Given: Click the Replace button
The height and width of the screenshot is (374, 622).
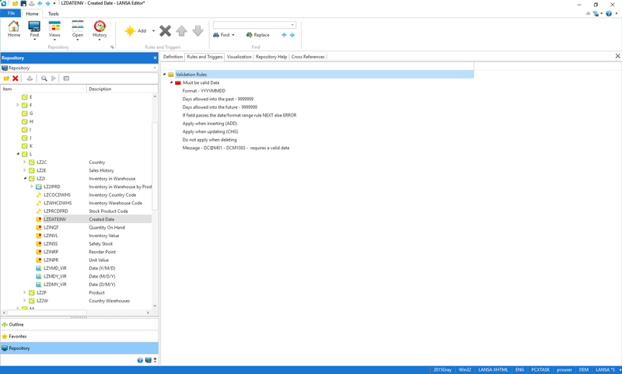Looking at the screenshot, I should (257, 35).
